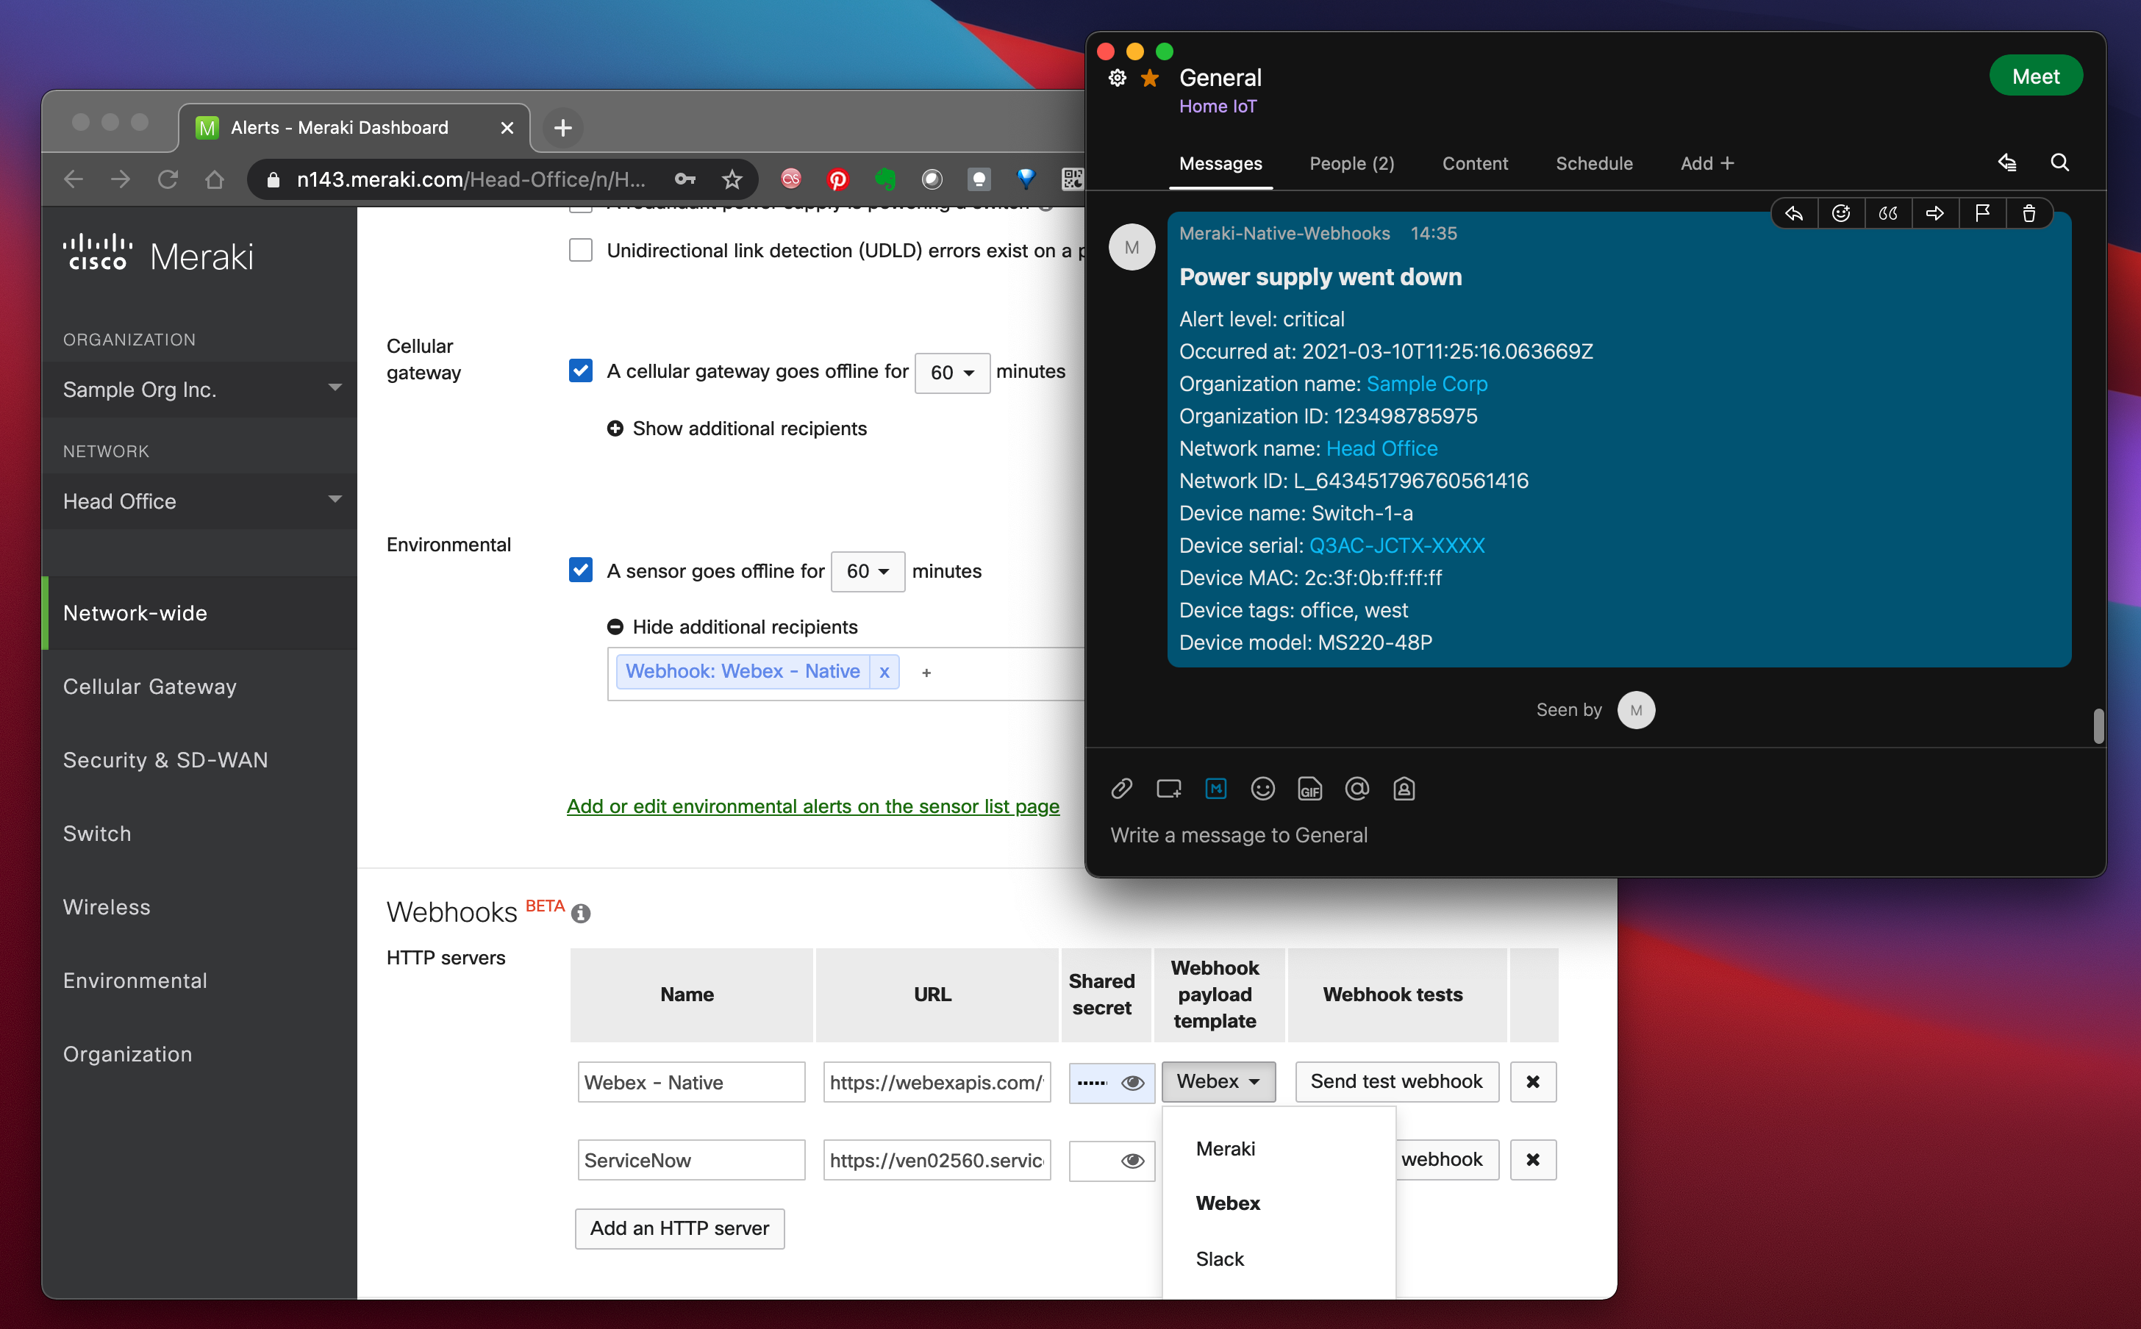Click the Sample Corp organization link
This screenshot has width=2141, height=1329.
point(1426,383)
